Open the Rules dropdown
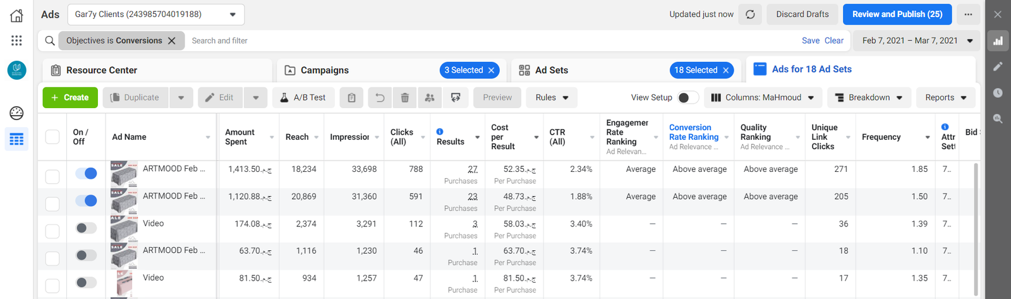This screenshot has width=1011, height=299. (552, 97)
